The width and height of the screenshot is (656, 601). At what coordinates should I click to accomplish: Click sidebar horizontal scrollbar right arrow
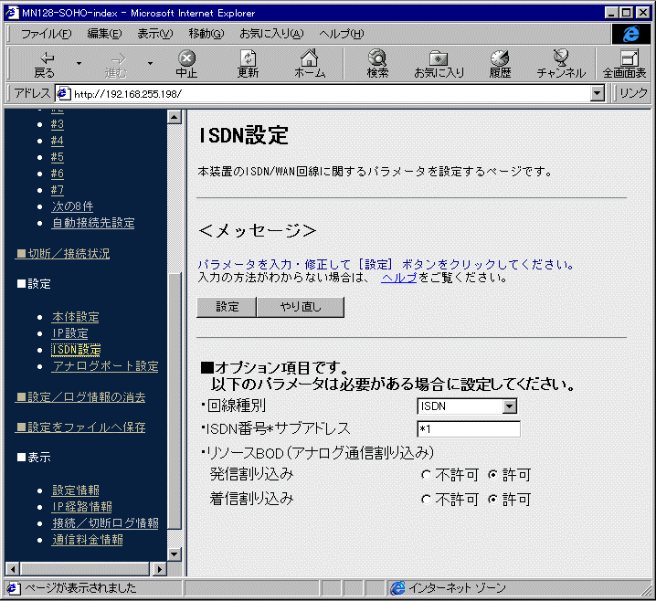click(x=159, y=569)
